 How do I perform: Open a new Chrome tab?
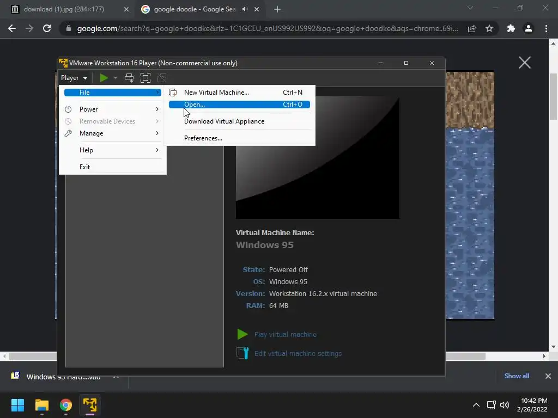277,10
